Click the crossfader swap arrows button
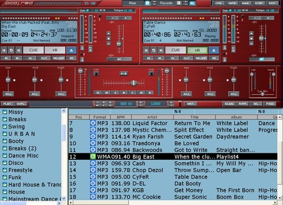 click(124, 73)
